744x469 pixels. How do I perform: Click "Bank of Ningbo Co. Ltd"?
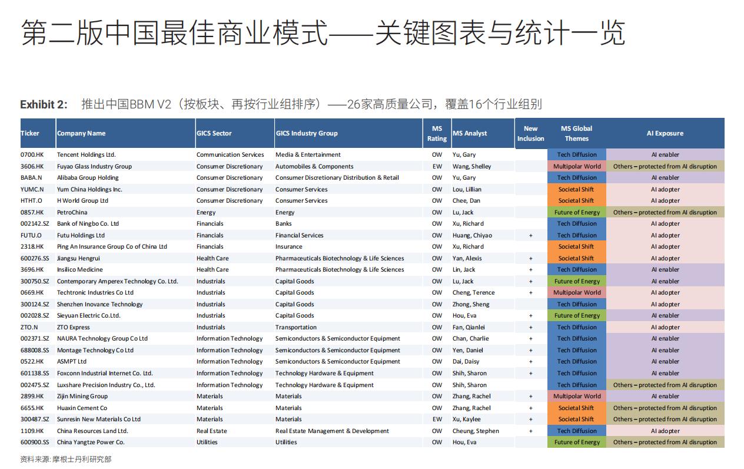tap(88, 223)
